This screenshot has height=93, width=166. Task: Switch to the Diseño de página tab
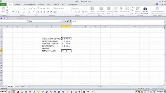(29, 4)
